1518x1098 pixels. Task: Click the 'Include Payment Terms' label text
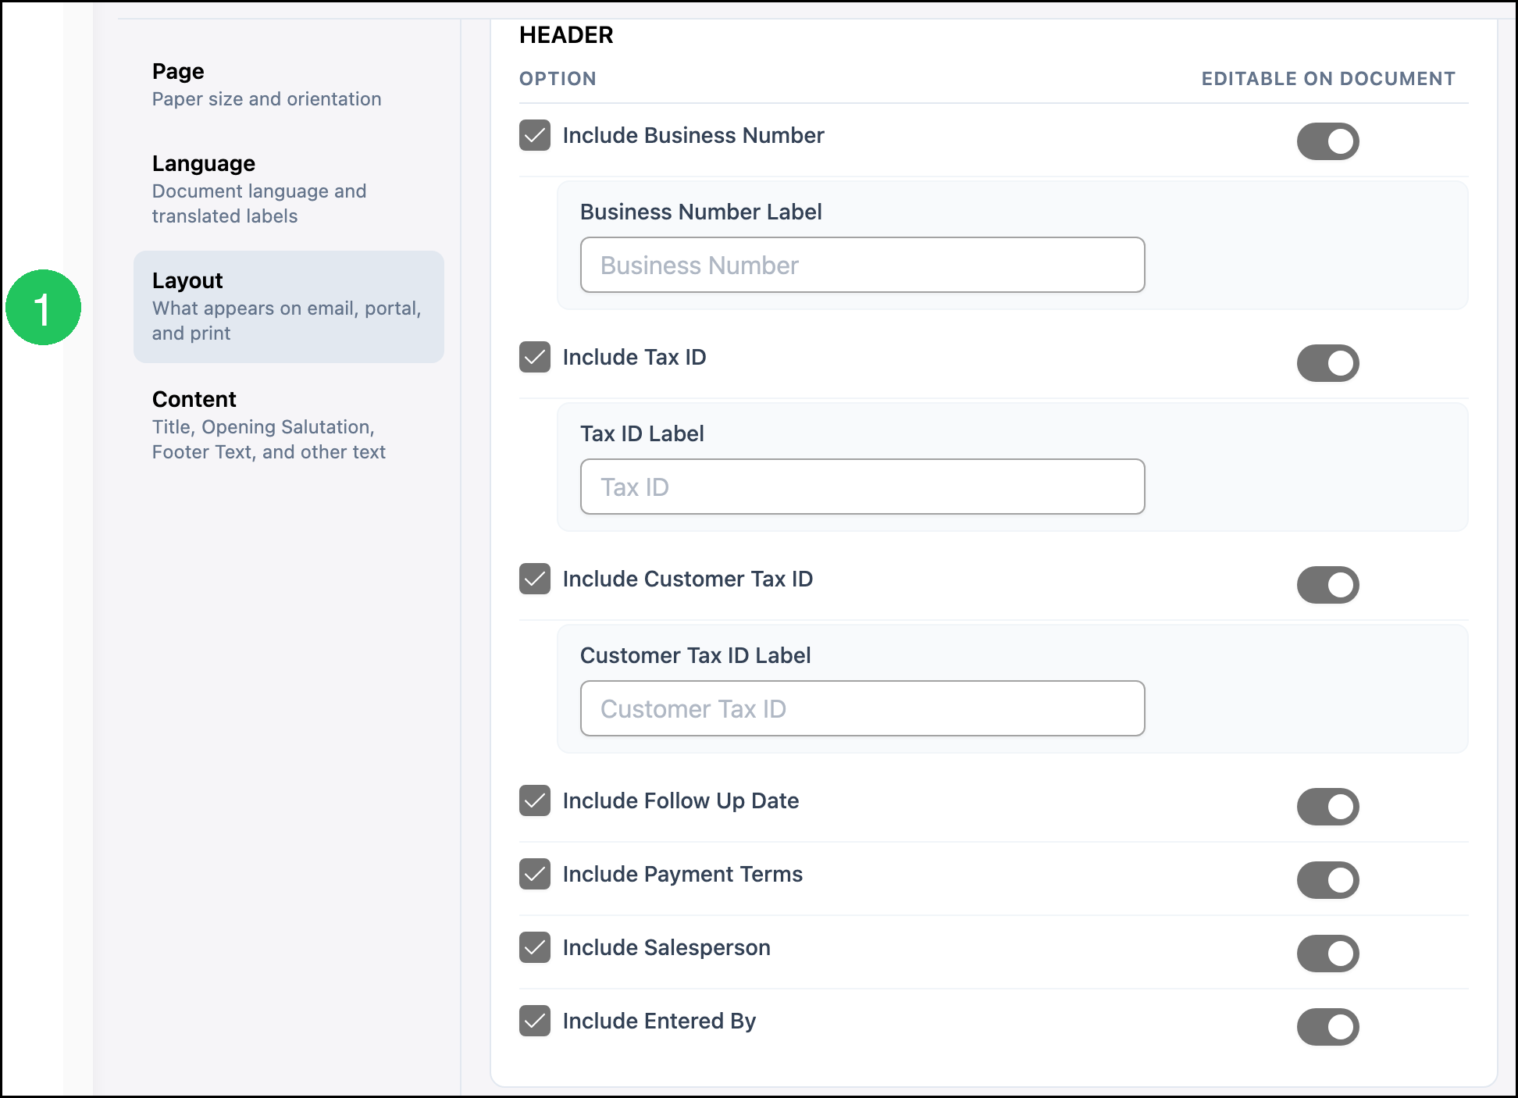click(x=682, y=874)
